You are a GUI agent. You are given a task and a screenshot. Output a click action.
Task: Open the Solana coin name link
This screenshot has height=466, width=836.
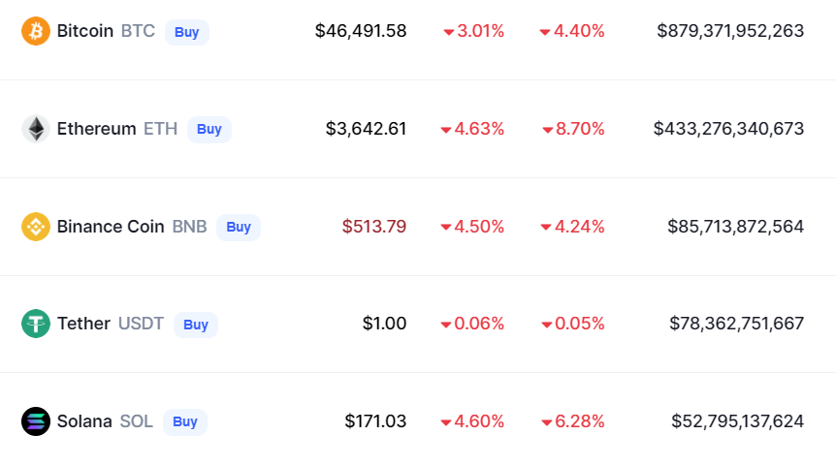[x=84, y=421]
